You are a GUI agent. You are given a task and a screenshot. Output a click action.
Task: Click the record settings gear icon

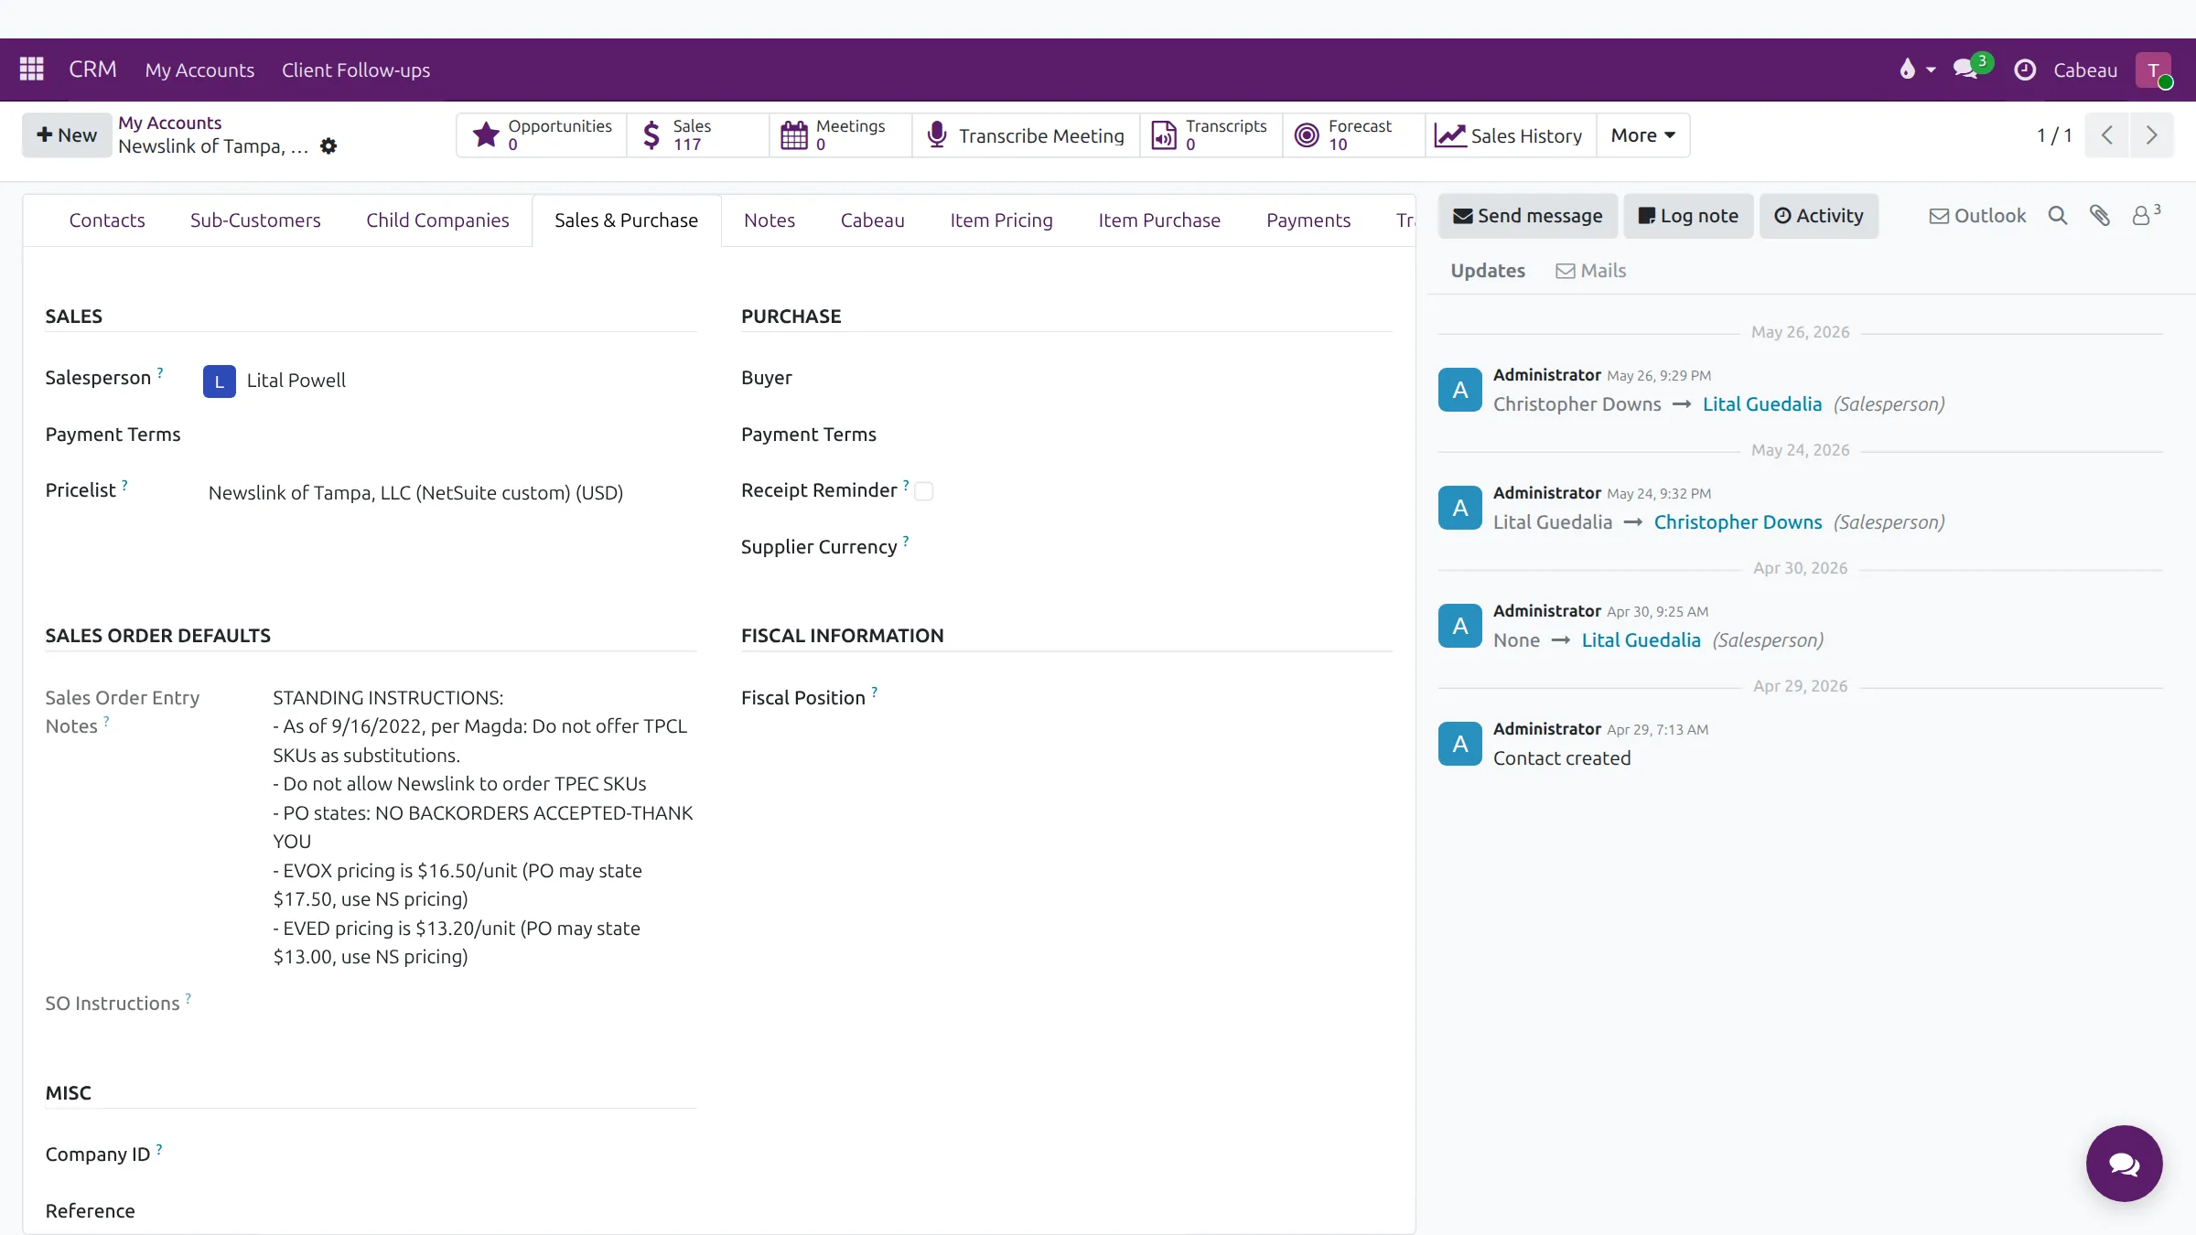click(x=328, y=146)
